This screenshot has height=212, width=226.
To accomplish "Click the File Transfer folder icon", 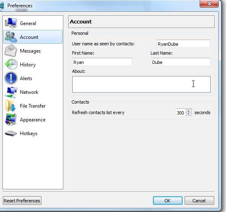I will click(x=11, y=106).
